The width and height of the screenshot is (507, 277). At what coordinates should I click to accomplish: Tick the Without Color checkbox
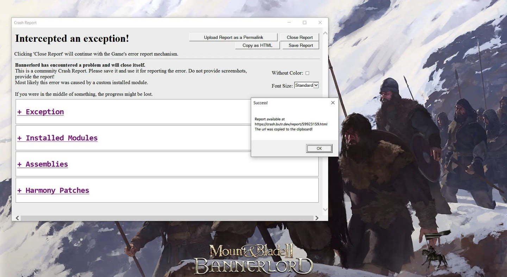pos(307,73)
